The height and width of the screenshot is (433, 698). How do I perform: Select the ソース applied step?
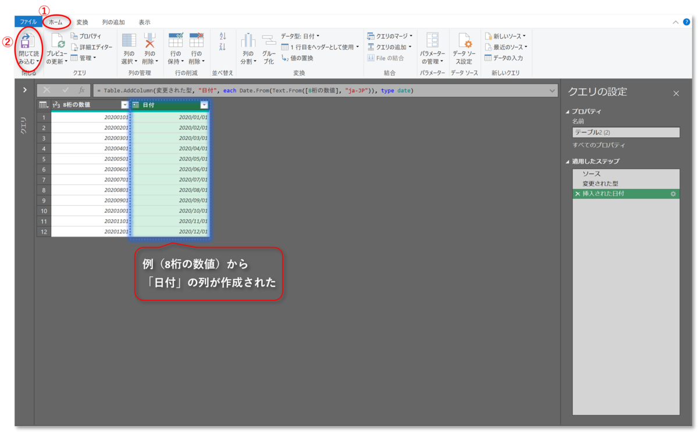[626, 174]
